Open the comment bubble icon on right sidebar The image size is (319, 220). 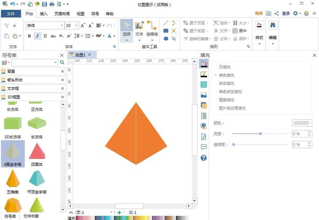[x=204, y=146]
